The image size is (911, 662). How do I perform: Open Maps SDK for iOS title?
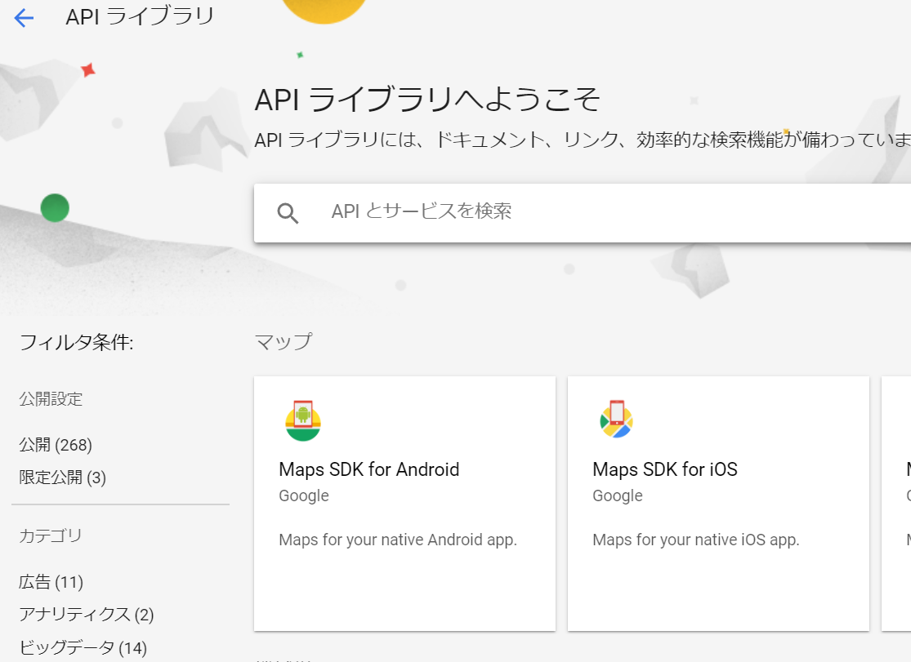664,469
